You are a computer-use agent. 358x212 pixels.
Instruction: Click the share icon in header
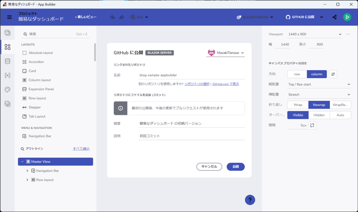click(334, 17)
